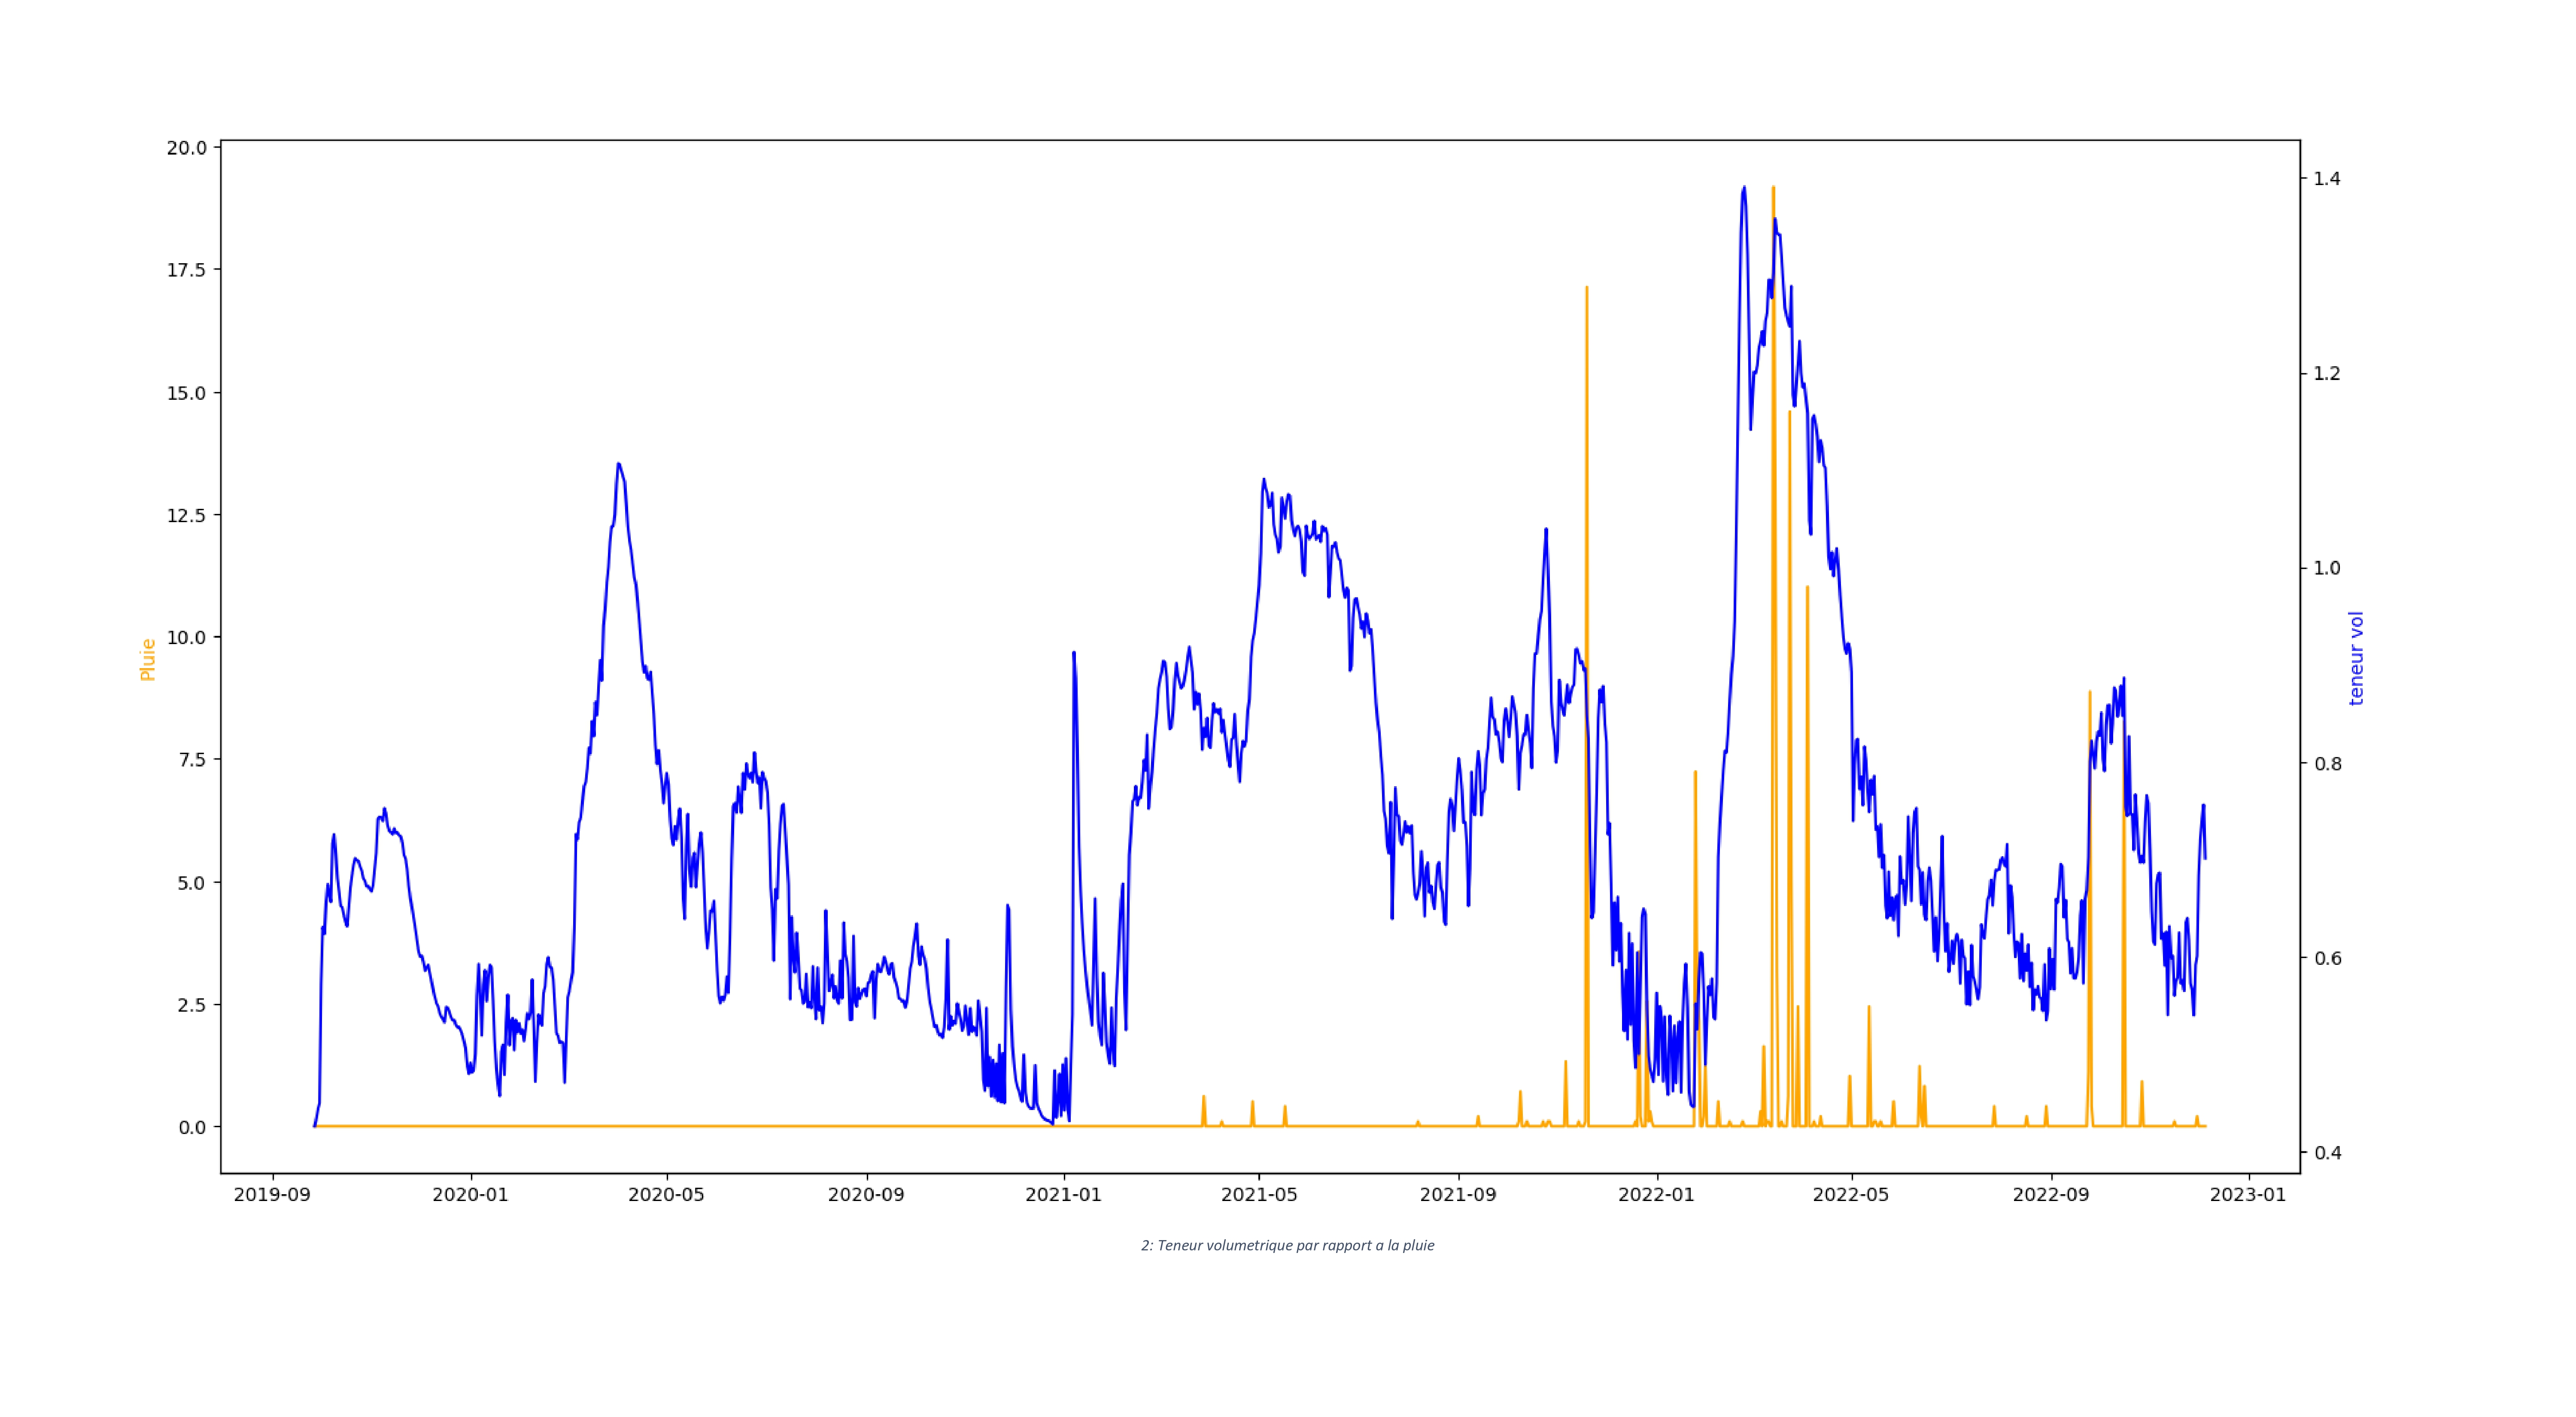
Task: Click the '0.4' right axis tick label
Action: click(x=2327, y=1152)
